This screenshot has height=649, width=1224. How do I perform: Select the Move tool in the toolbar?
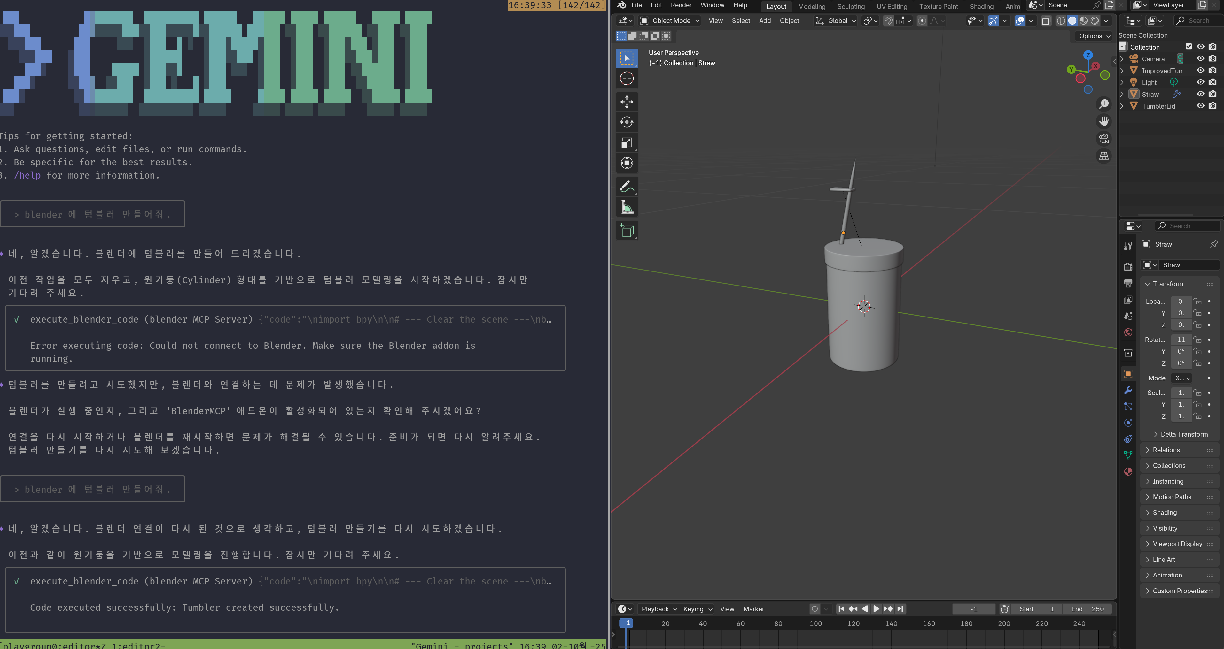point(627,102)
